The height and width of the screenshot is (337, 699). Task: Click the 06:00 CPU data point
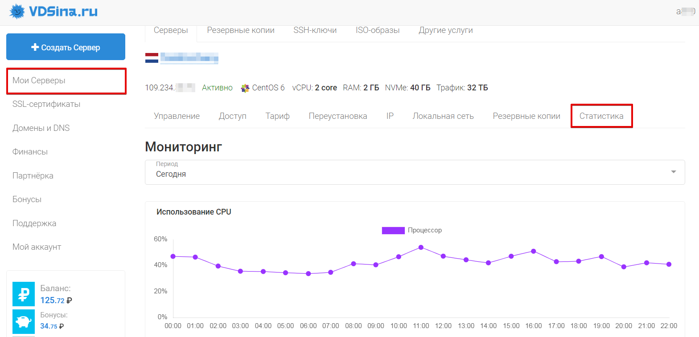[308, 274]
